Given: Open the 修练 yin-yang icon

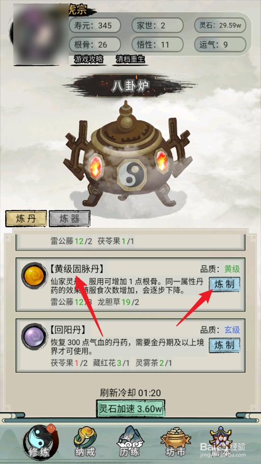Looking at the screenshot, I should point(40,441).
